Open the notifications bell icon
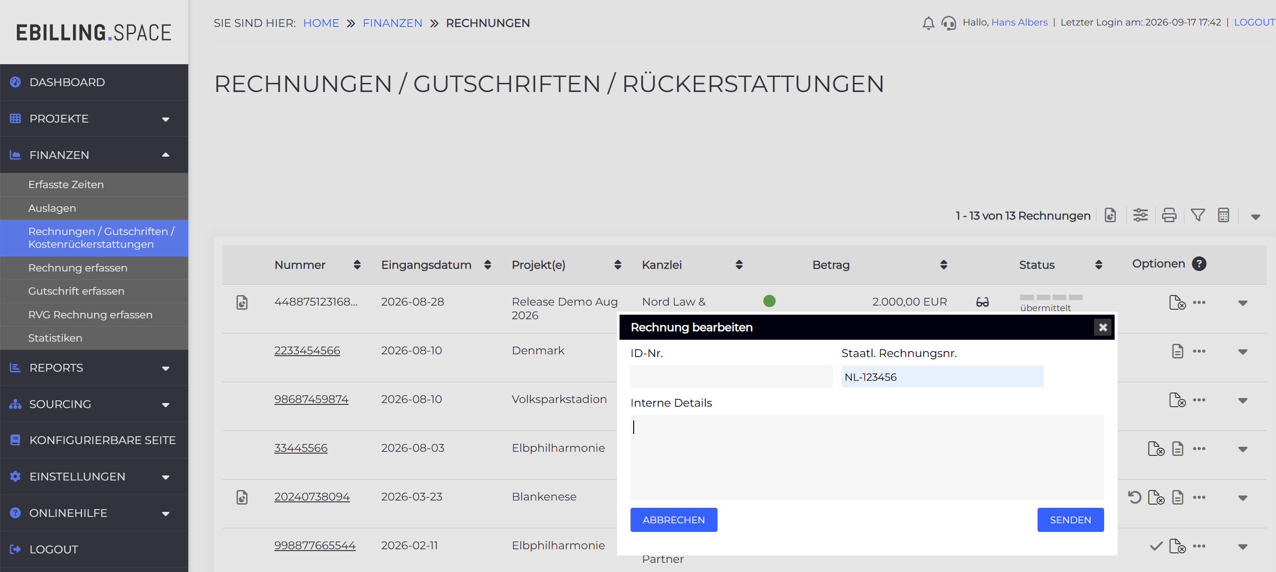The width and height of the screenshot is (1276, 572). (928, 23)
